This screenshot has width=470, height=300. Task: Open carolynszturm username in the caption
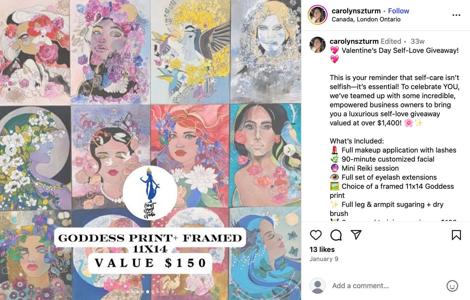[x=354, y=41]
